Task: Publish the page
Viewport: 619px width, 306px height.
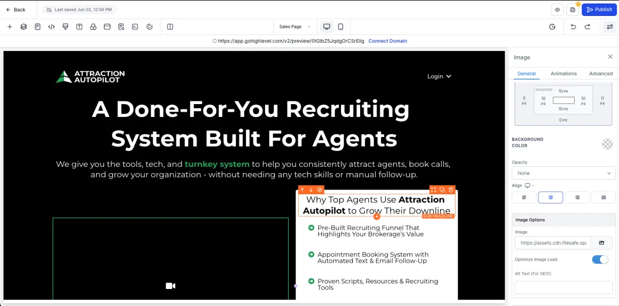Action: pos(599,10)
